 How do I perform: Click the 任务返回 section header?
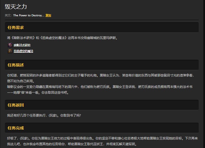click(x=16, y=105)
